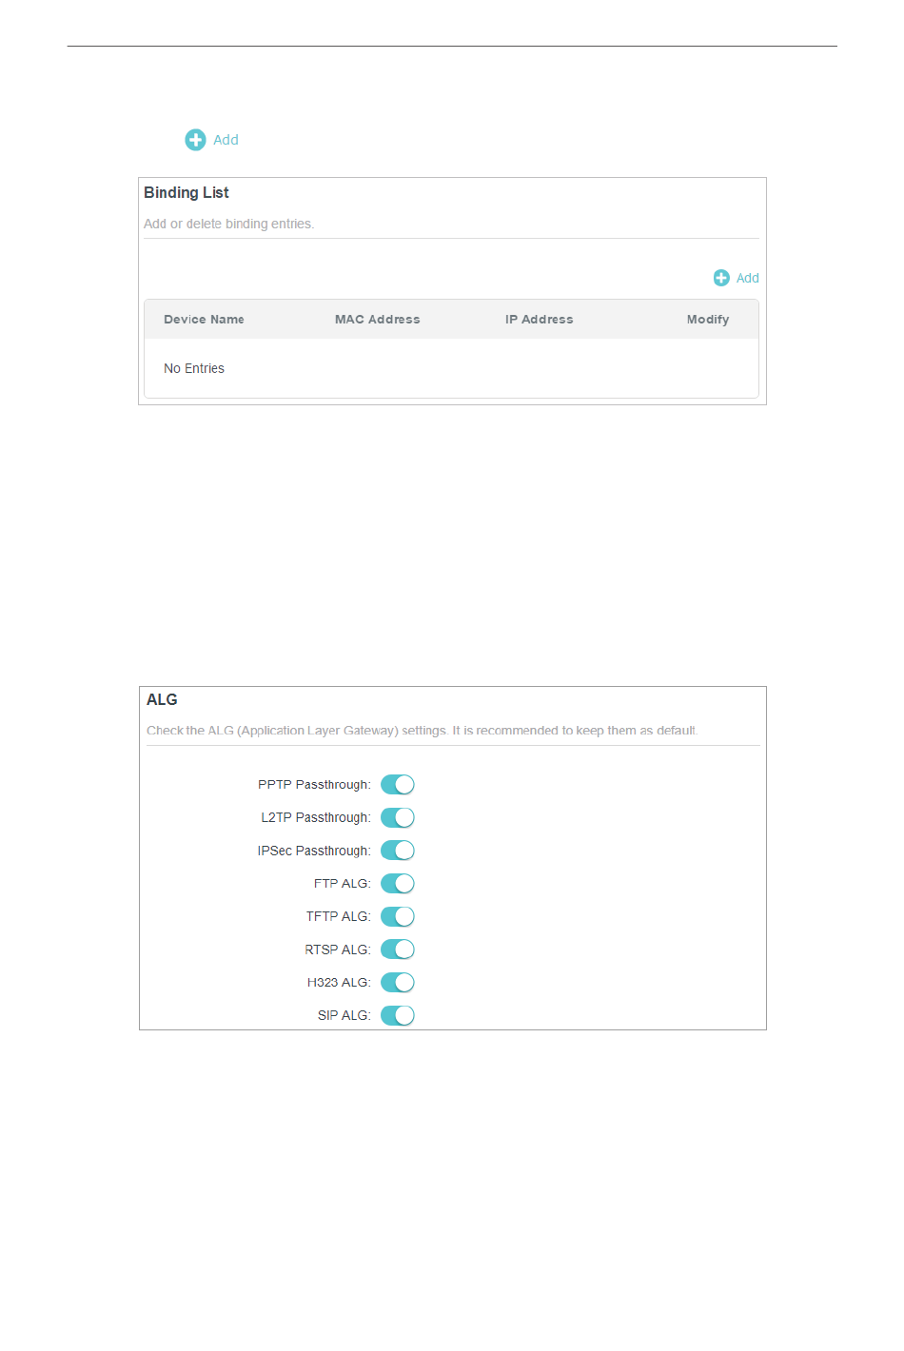The height and width of the screenshot is (1351, 904).
Task: Click the Add text link inside Binding List panel
Action: (748, 278)
